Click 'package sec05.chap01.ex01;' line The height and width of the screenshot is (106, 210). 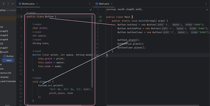[x=124, y=9]
